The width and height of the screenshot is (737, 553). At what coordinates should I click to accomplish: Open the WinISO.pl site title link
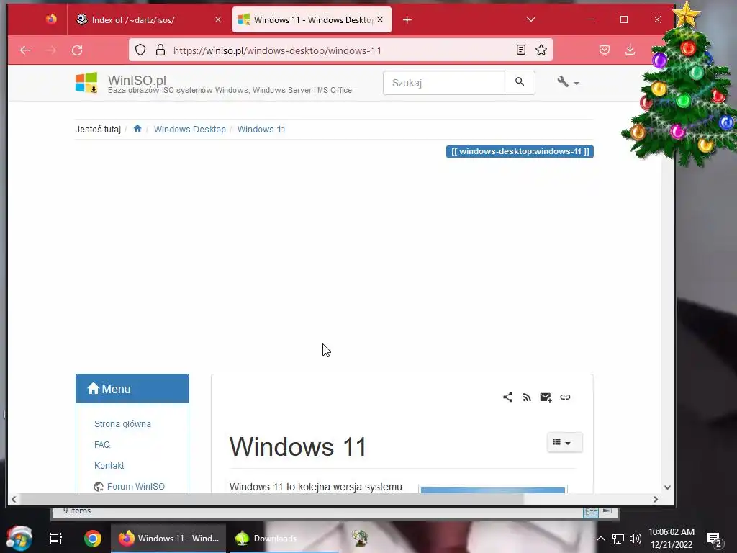137,80
